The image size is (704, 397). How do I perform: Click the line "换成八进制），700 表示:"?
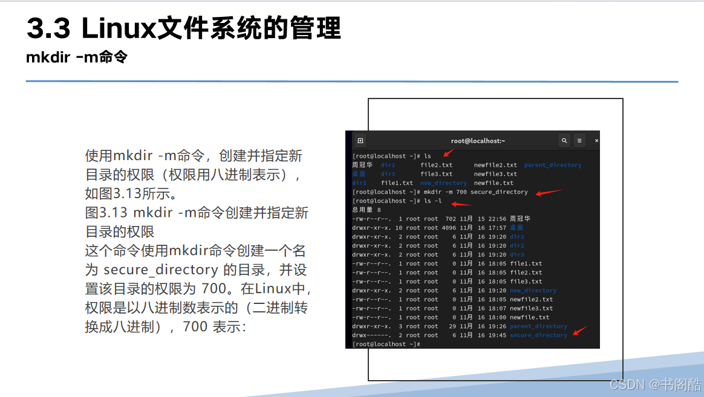166,326
